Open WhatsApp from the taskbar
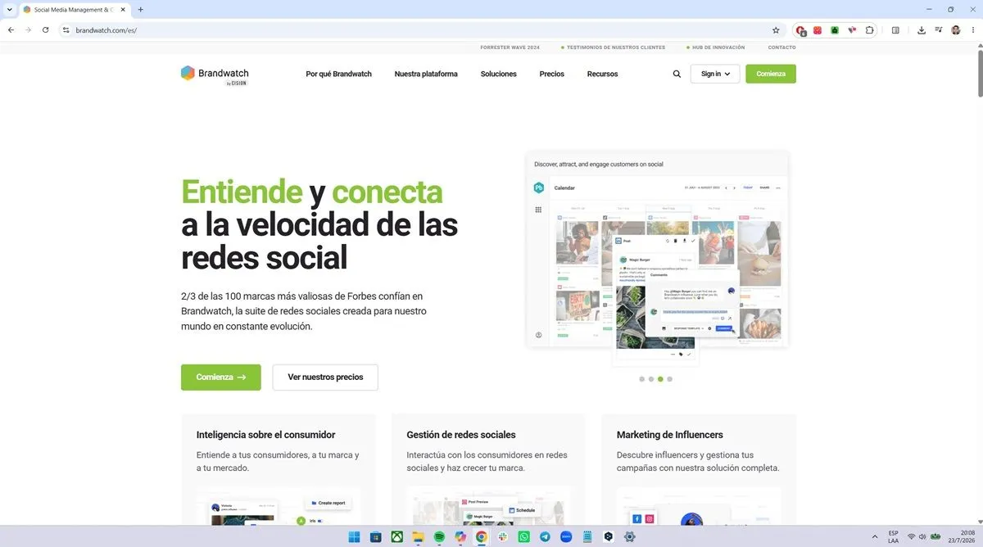Screen dimensions: 983x547 pos(524,537)
